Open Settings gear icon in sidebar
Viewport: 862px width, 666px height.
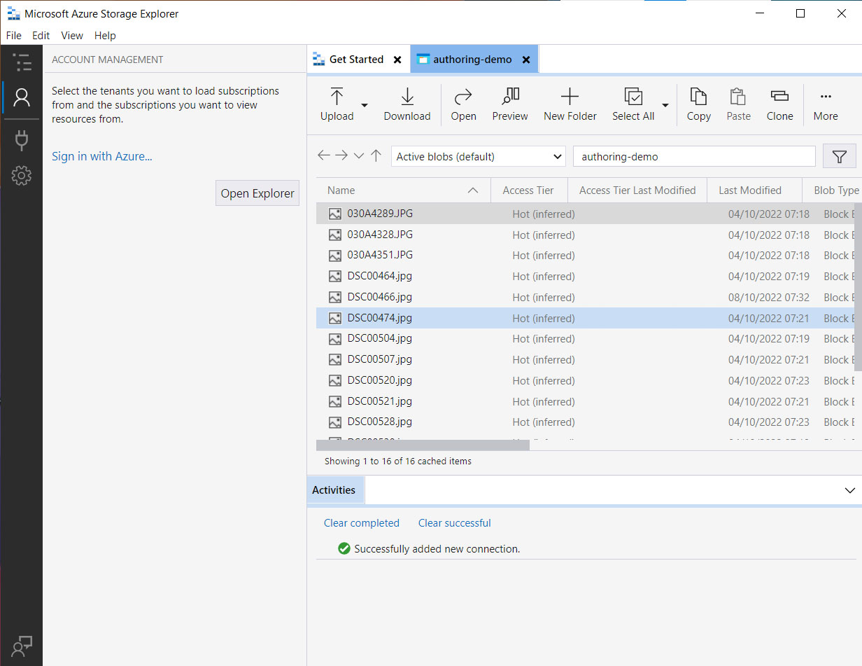[22, 176]
